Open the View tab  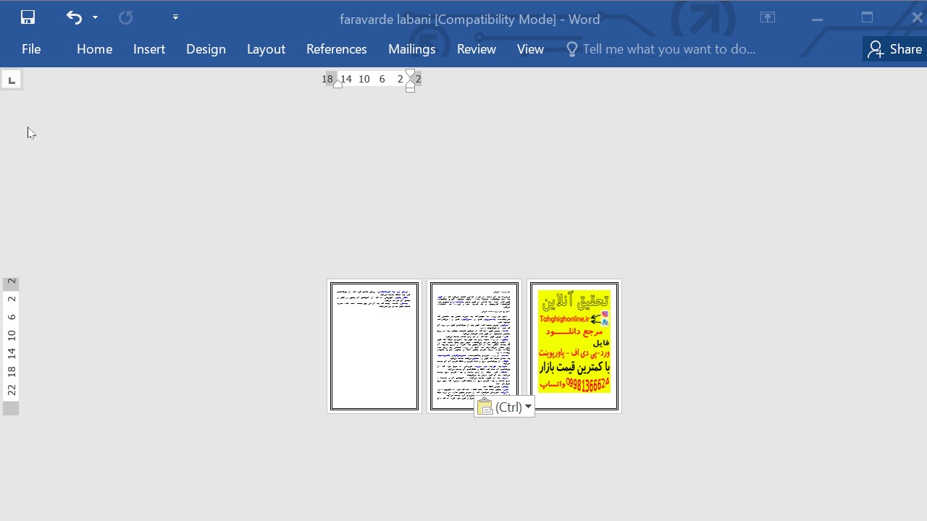[x=530, y=49]
